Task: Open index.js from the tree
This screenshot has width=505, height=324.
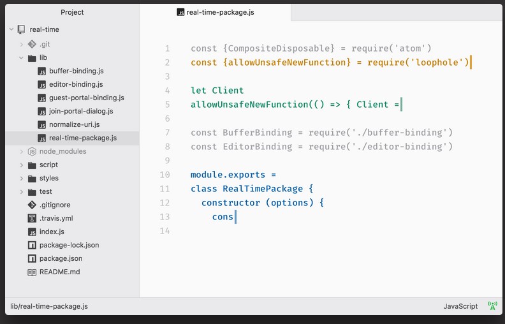Action: [52, 232]
